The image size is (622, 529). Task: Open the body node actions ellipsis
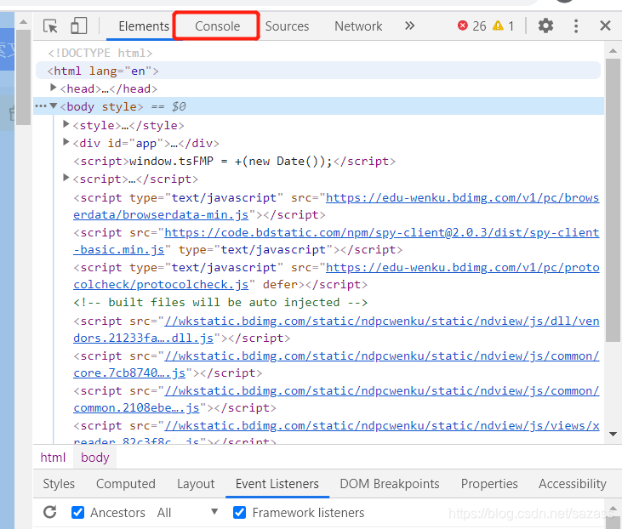point(41,105)
